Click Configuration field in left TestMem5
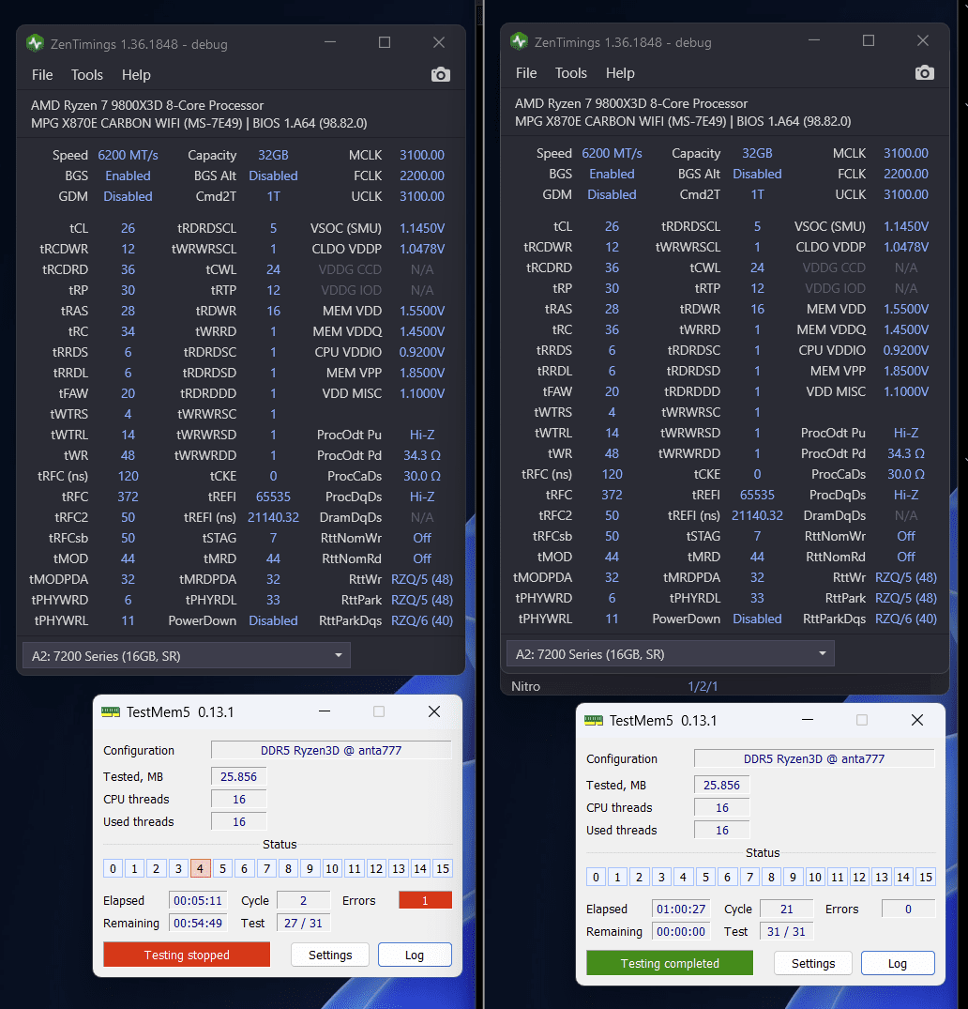Image resolution: width=968 pixels, height=1009 pixels. click(x=331, y=750)
